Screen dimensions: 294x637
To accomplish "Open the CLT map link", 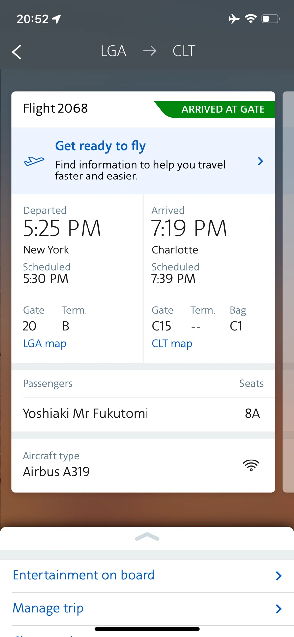I will point(172,343).
